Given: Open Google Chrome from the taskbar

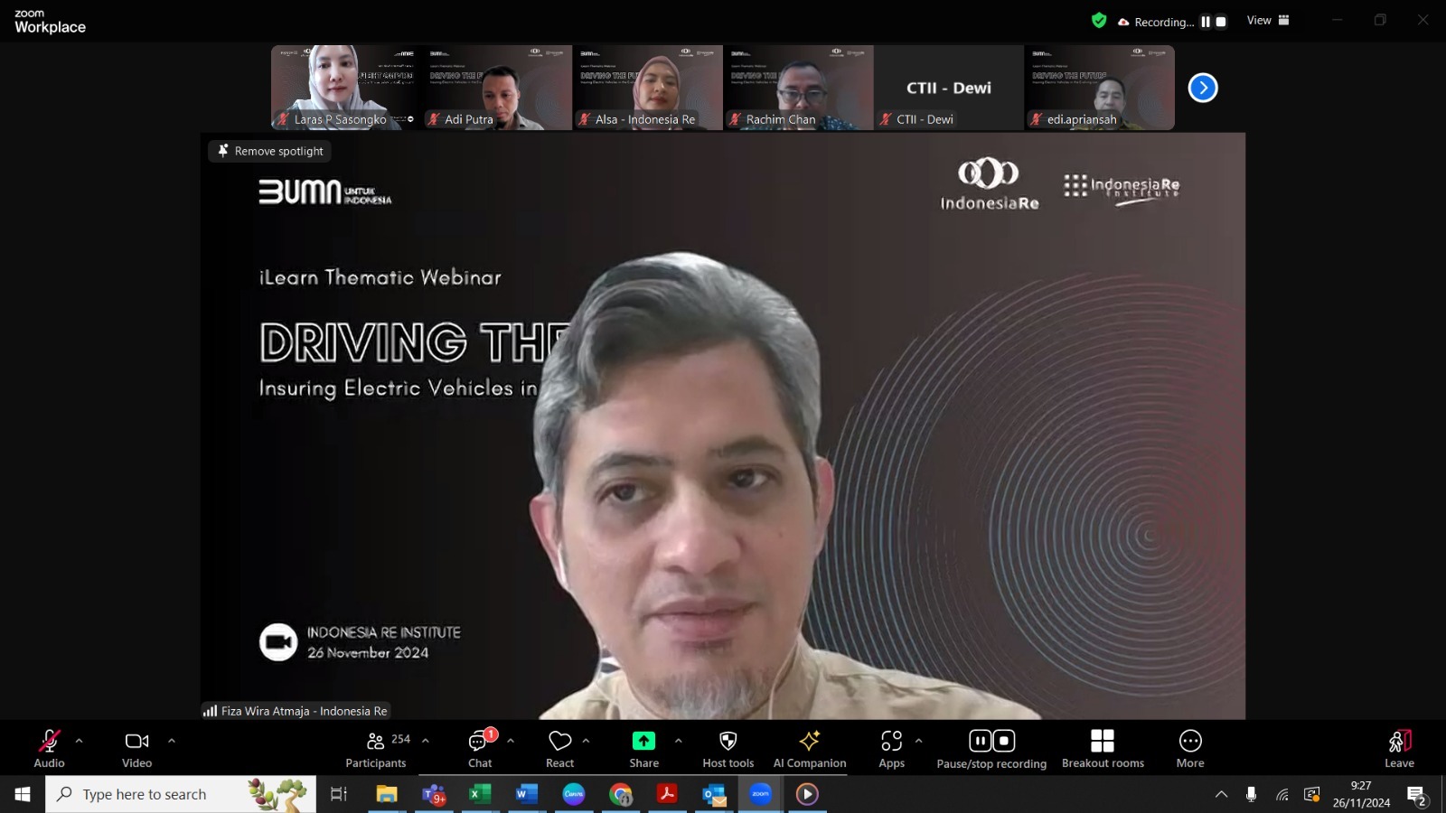Looking at the screenshot, I should pos(621,794).
